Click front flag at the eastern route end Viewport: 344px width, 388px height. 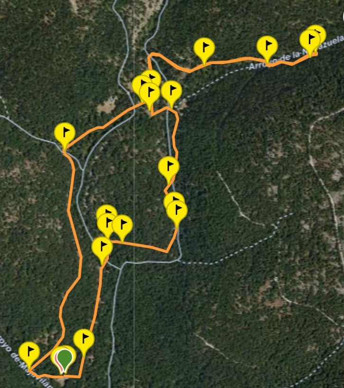[310, 40]
